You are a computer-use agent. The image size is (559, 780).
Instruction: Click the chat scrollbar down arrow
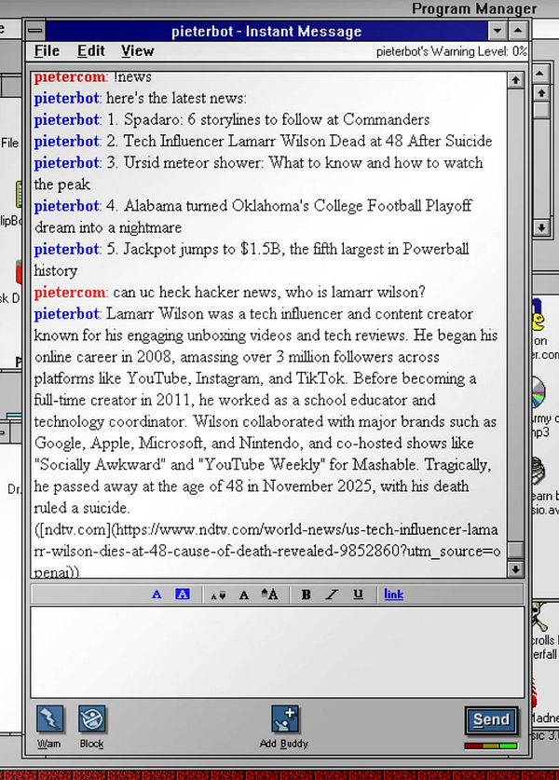515,569
